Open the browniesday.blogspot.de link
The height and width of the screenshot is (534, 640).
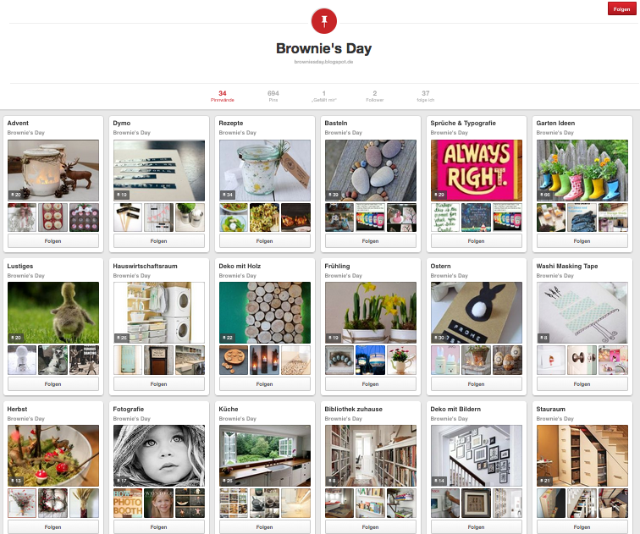323,62
